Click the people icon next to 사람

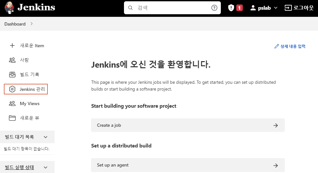click(x=12, y=60)
